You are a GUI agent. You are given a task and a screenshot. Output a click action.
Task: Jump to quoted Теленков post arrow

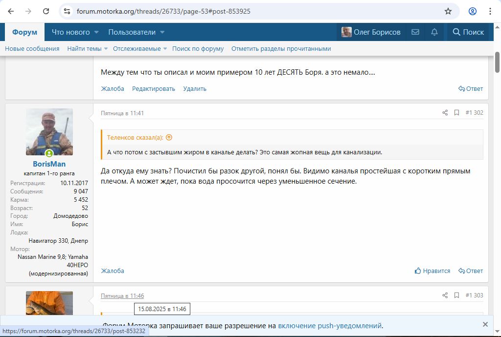[x=169, y=138]
